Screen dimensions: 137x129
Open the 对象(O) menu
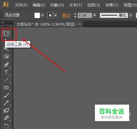pyautogui.click(x=57, y=5)
